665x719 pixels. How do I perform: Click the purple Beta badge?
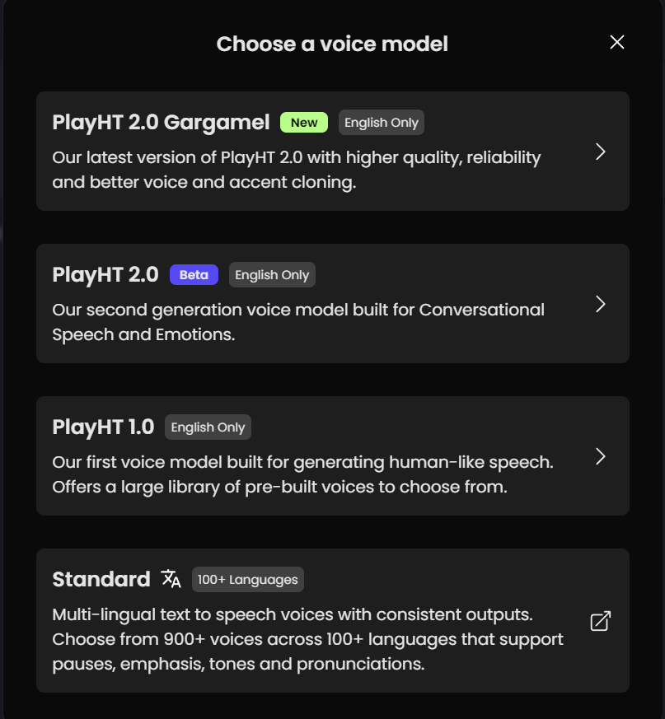coord(194,275)
